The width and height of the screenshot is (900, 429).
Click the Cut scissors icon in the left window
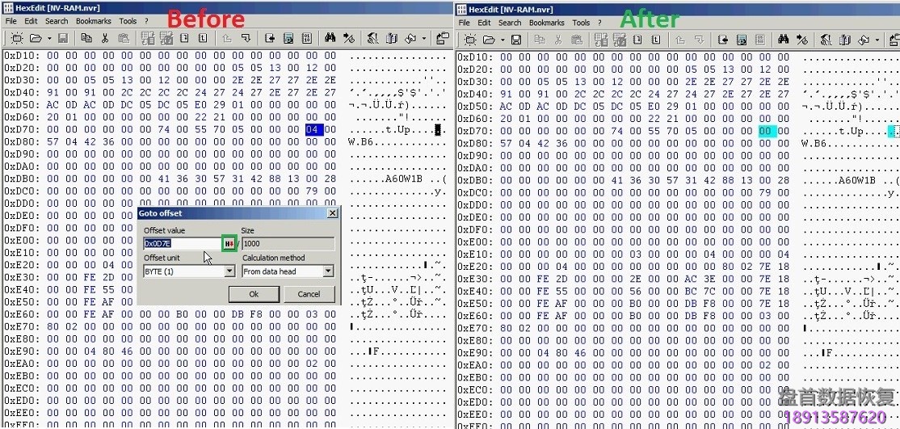tap(105, 38)
